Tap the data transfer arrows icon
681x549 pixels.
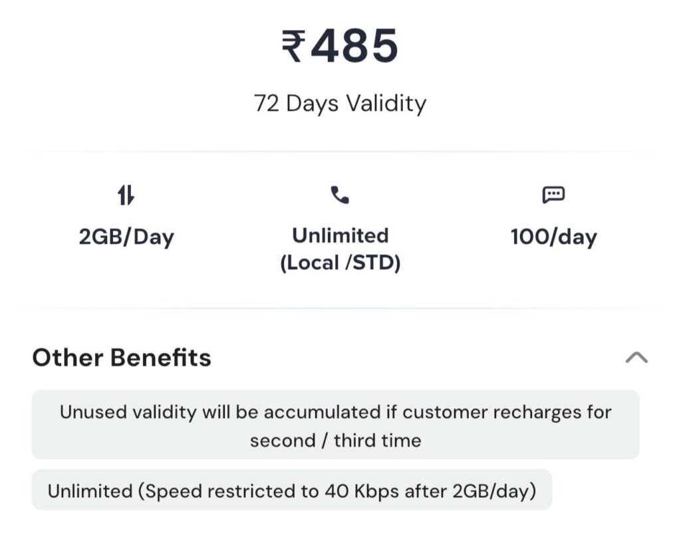(x=126, y=195)
